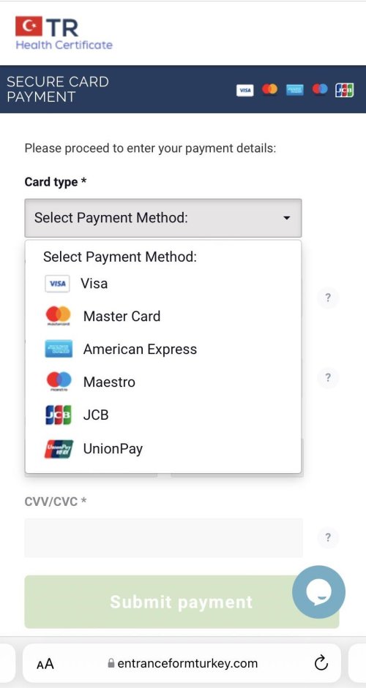This screenshot has height=688, width=366.
Task: Click the JCB logo in header bar
Action: click(345, 90)
